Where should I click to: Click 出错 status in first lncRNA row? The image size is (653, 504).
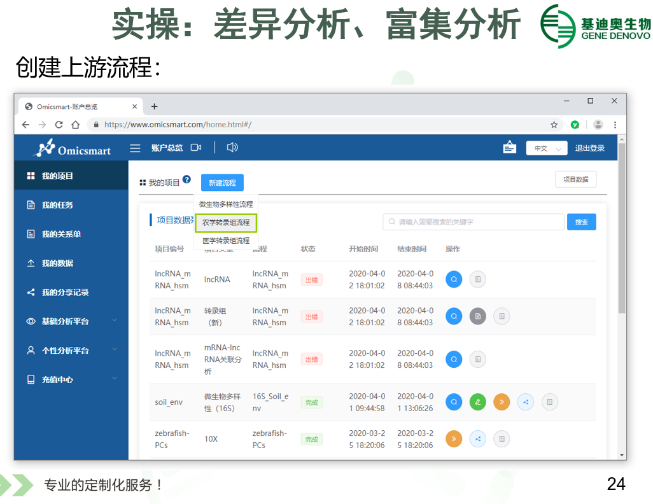click(311, 280)
